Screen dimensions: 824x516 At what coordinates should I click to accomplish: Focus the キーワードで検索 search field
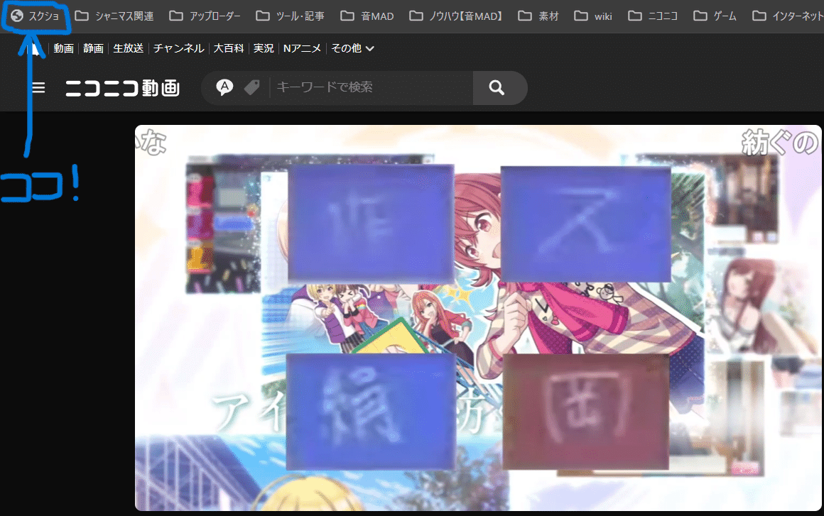tap(372, 87)
